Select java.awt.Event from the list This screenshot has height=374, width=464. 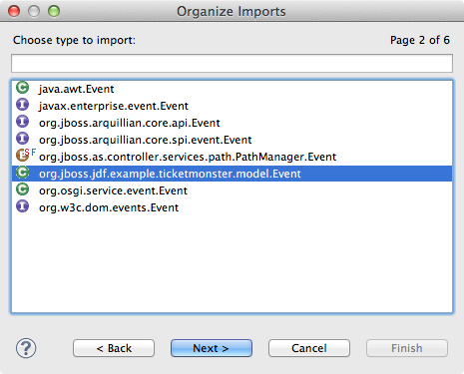click(232, 89)
